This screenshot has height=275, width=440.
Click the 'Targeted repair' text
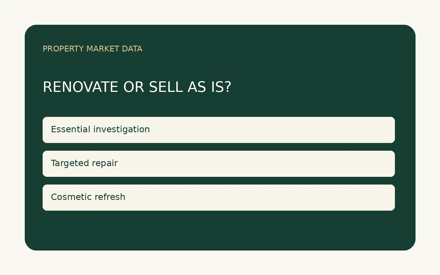click(84, 163)
